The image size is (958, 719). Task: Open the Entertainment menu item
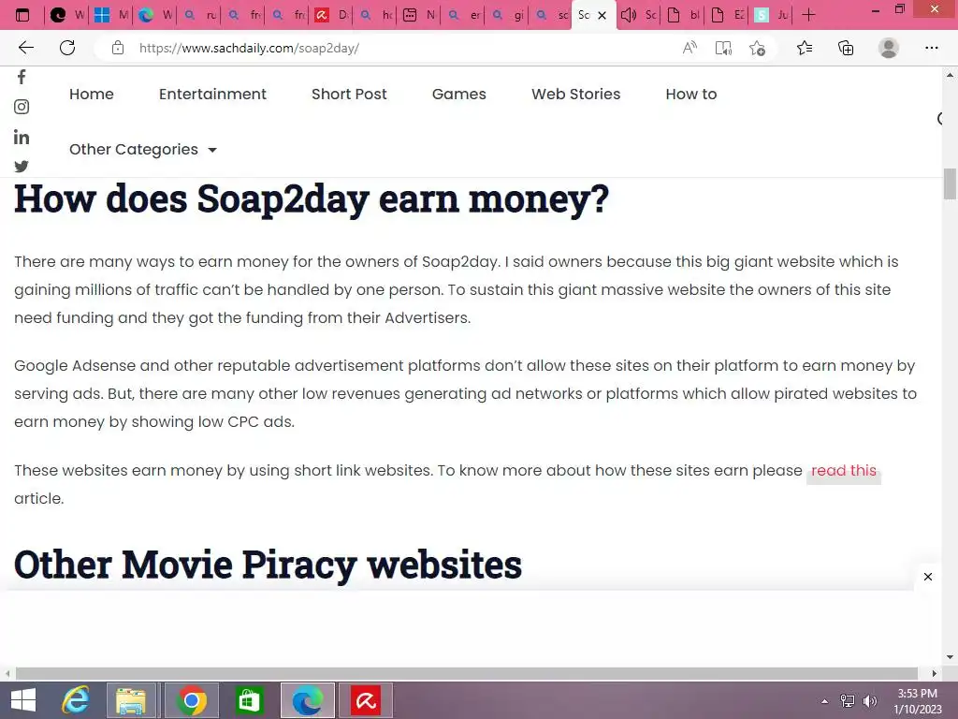coord(212,95)
